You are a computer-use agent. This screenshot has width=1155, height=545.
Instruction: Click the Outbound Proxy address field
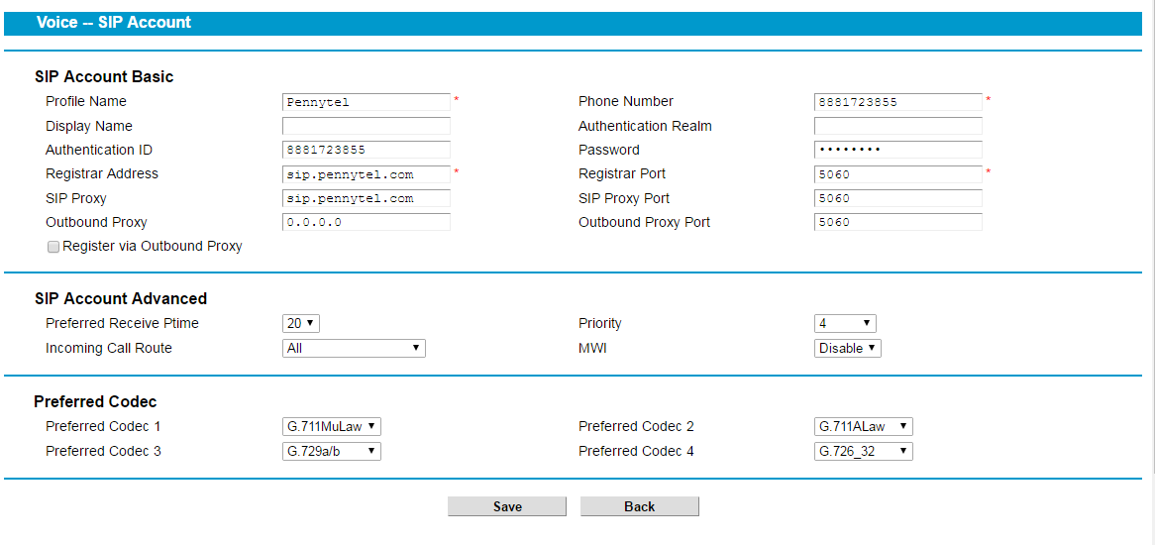pos(367,222)
